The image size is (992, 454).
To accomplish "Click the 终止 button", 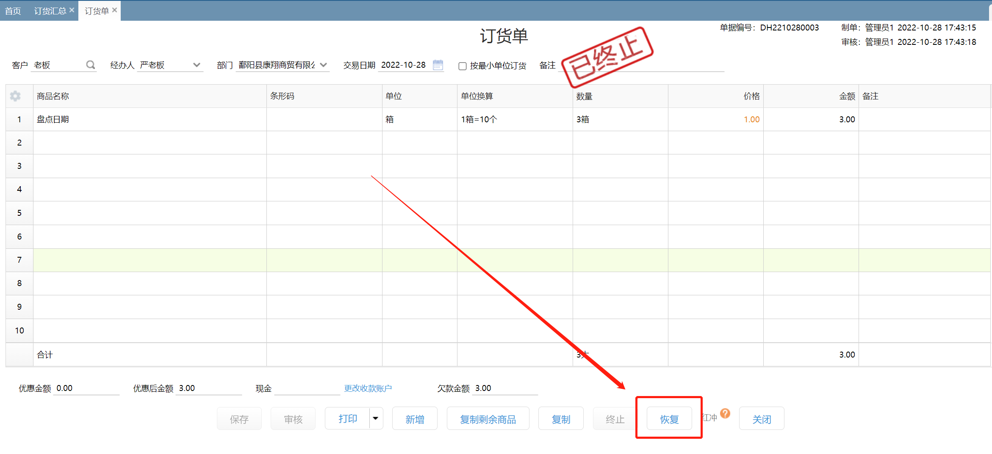I will pyautogui.click(x=615, y=419).
